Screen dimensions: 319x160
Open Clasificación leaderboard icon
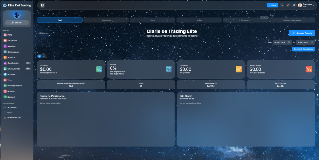(x=5, y=63)
